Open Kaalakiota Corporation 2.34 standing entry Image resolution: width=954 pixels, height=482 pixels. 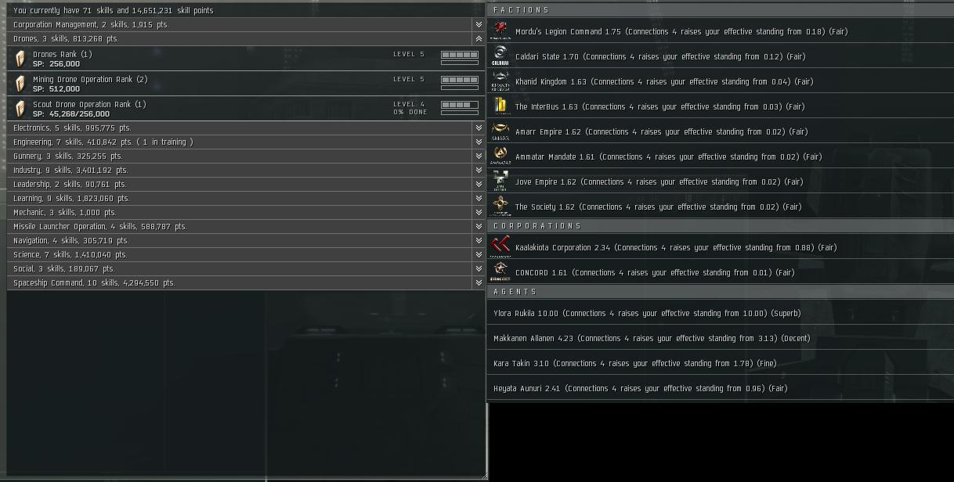[x=721, y=247]
